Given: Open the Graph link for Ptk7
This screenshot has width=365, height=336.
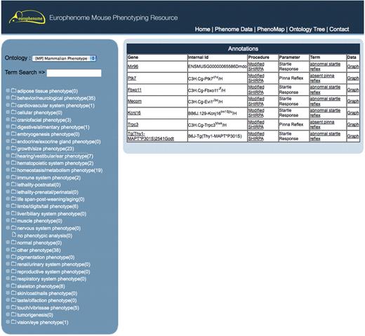Looking at the screenshot, I should point(353,78).
